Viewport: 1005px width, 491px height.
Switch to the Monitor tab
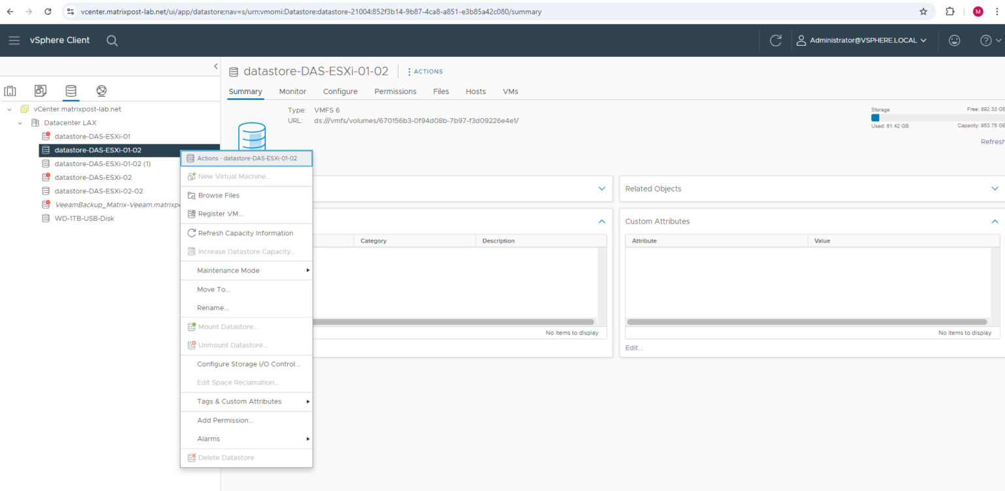(x=292, y=92)
